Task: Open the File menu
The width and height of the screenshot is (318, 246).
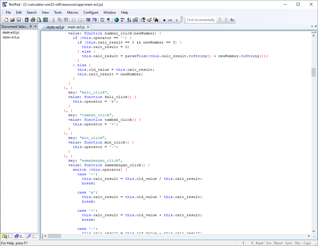Action: [x=8, y=12]
